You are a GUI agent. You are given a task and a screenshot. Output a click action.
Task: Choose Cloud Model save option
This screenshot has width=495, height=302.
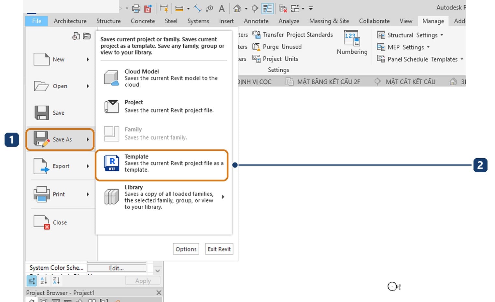(164, 78)
